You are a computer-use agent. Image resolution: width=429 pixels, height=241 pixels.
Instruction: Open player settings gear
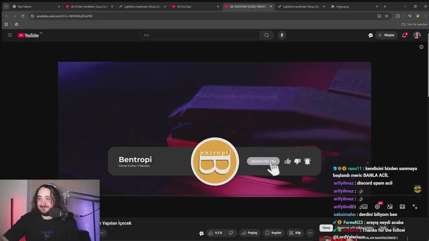377,207
